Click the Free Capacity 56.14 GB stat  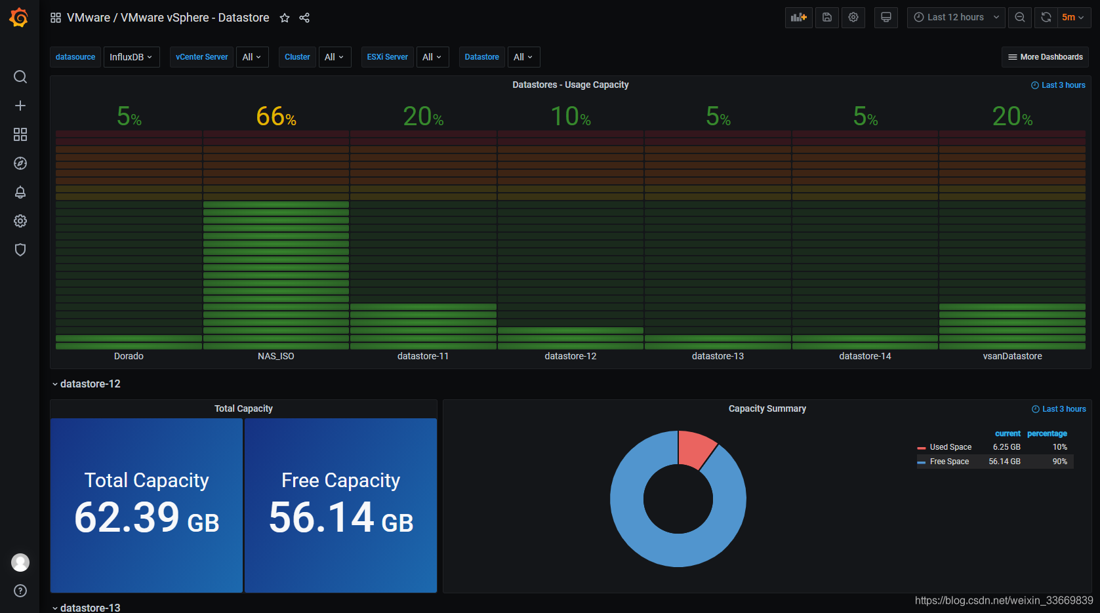(341, 505)
